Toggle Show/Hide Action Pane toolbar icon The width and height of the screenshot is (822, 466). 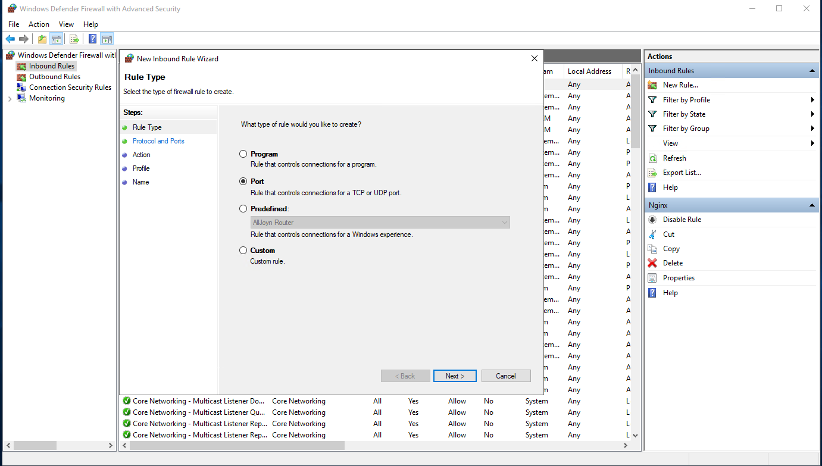click(x=107, y=39)
